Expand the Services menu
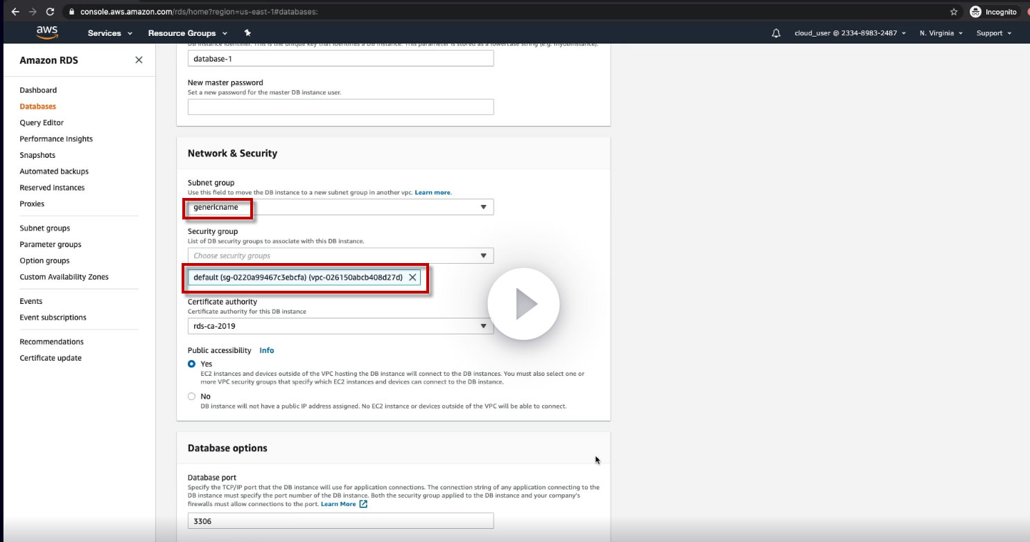This screenshot has width=1030, height=542. click(x=110, y=33)
